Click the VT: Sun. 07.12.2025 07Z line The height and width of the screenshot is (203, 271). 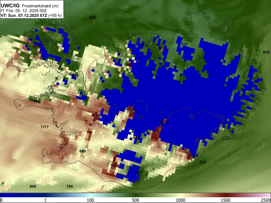tap(31, 15)
